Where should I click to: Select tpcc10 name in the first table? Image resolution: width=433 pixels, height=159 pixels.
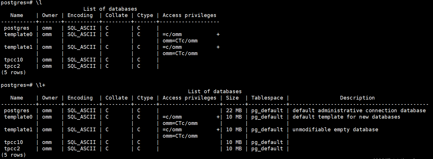click(x=14, y=60)
